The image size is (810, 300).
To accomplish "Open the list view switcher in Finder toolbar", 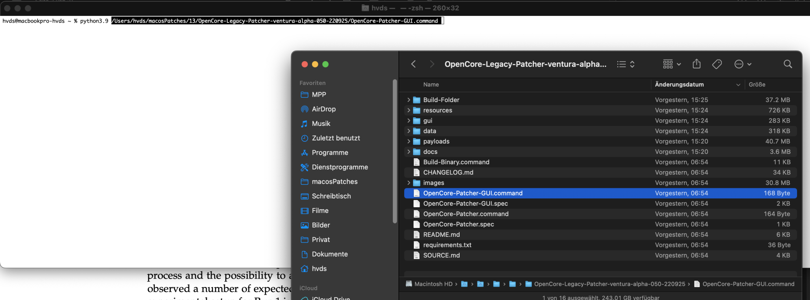I will (626, 64).
